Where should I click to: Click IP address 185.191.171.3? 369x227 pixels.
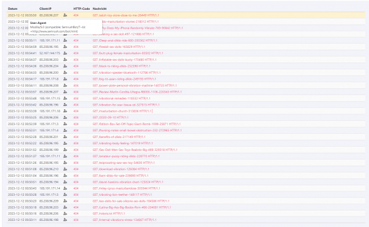pos(49,124)
